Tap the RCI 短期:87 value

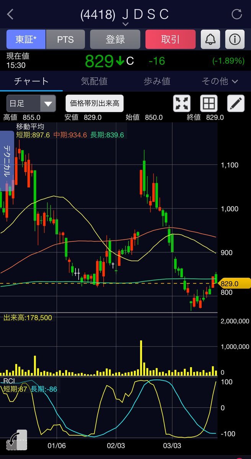pos(15,389)
